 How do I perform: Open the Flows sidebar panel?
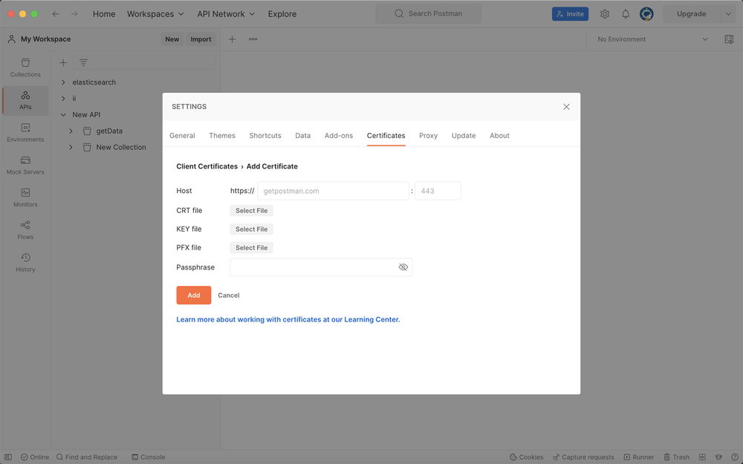(x=25, y=230)
